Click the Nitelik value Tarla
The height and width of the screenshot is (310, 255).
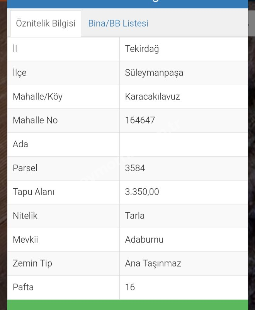pyautogui.click(x=135, y=216)
